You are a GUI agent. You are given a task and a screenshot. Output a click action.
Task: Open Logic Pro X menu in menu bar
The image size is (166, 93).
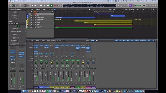[16, 1]
